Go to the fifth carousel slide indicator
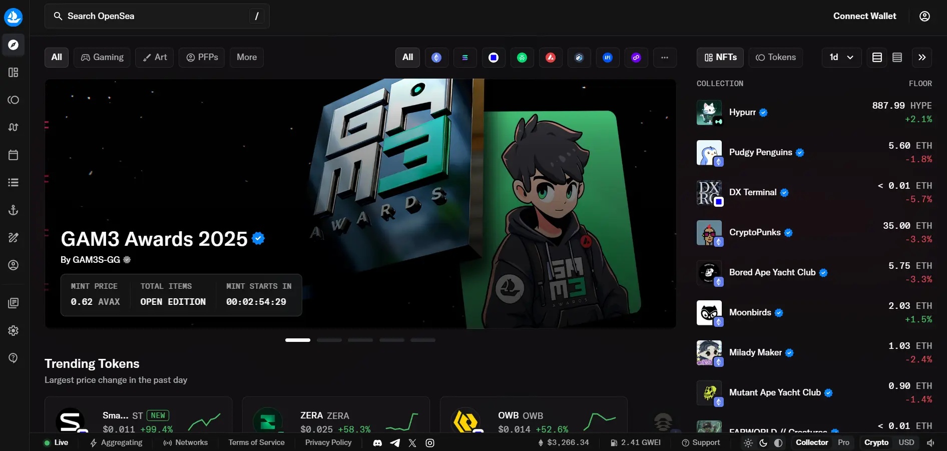Viewport: 947px width, 451px height. pos(423,340)
